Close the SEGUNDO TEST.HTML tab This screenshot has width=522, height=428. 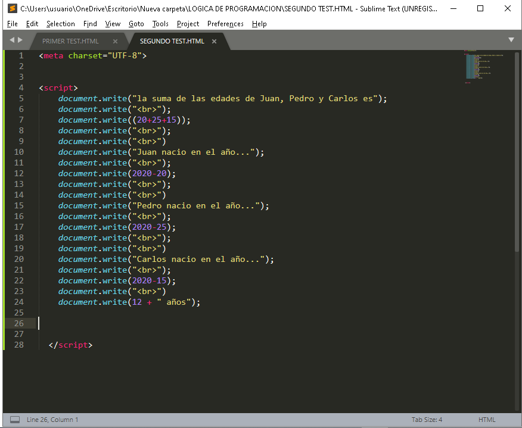pos(214,41)
